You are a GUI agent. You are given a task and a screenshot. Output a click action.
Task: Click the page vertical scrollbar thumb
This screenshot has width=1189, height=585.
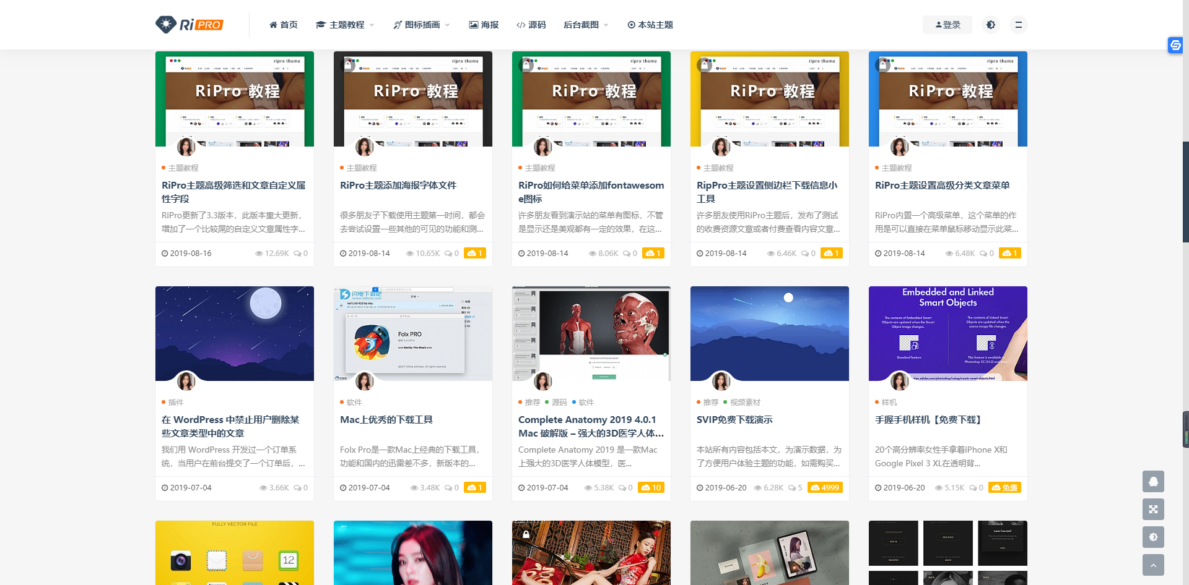click(1185, 192)
